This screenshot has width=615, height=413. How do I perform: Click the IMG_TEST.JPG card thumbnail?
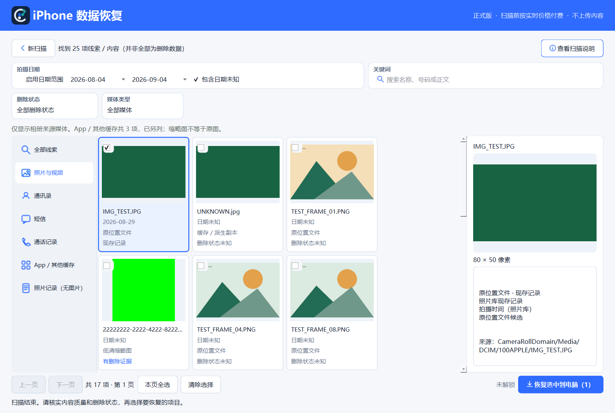(x=144, y=172)
